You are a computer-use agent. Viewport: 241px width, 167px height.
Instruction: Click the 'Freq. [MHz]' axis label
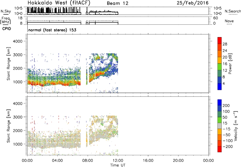(6, 20)
